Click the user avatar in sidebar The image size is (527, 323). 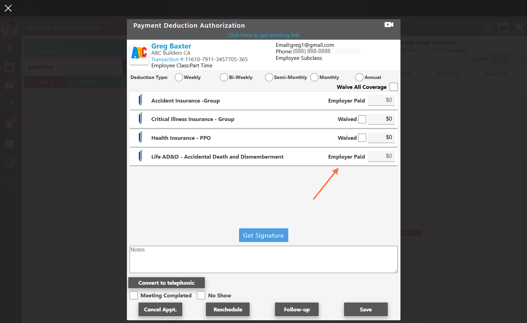click(10, 28)
